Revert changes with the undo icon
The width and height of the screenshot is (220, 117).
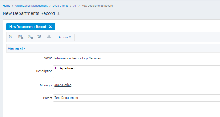pos(39,36)
